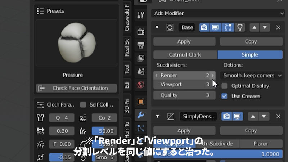This screenshot has width=288, height=162.
Task: Toggle Base modifier viewport display
Action: point(215,28)
